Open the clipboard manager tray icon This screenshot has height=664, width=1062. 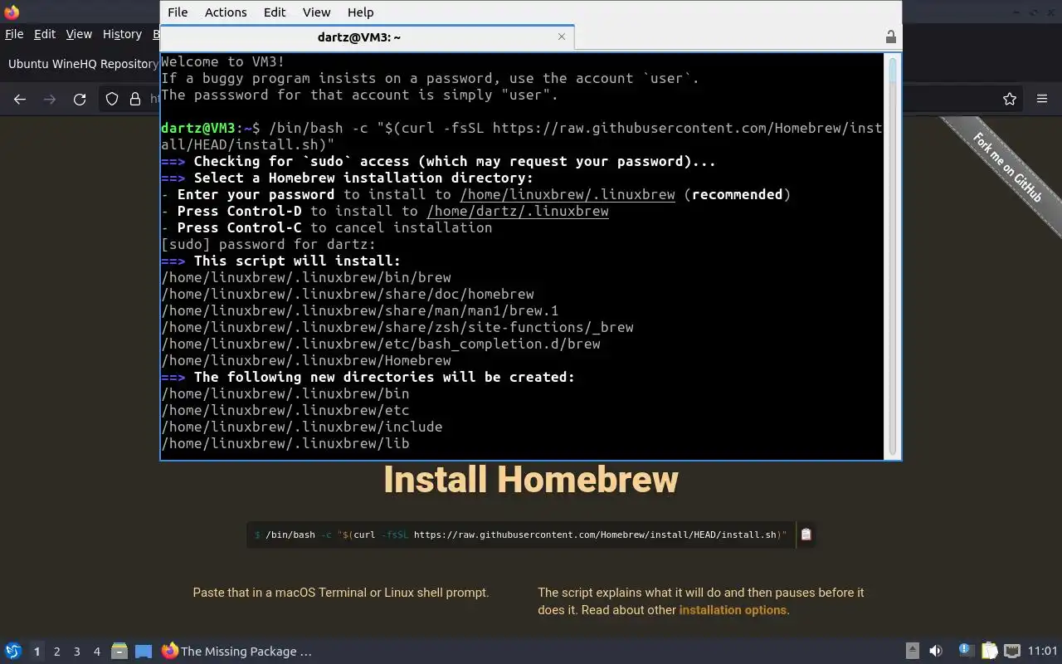pyautogui.click(x=989, y=652)
